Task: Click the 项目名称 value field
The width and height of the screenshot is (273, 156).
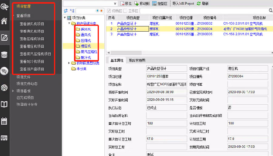Action: pyautogui.click(x=167, y=84)
